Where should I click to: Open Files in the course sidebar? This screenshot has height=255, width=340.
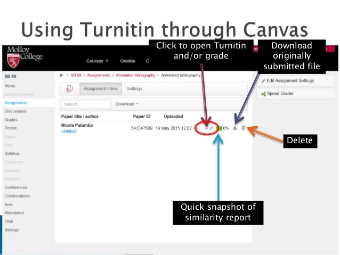click(9, 145)
